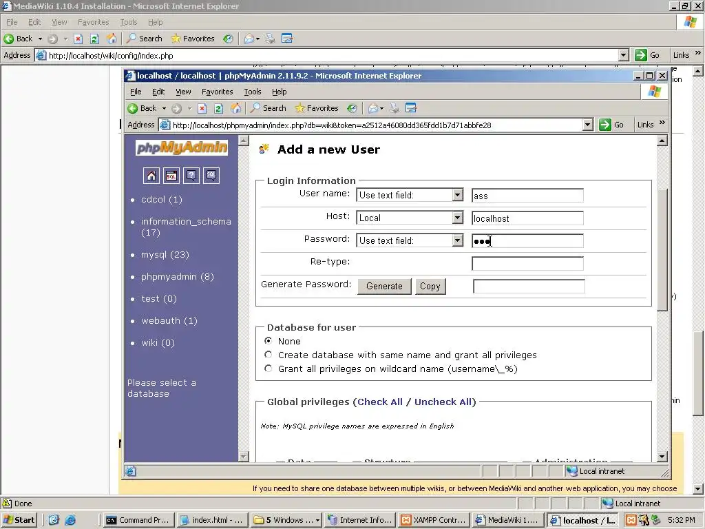The height and width of the screenshot is (529, 705).
Task: Click the Home icon in phpMyAdmin window toolbar
Action: (x=235, y=108)
